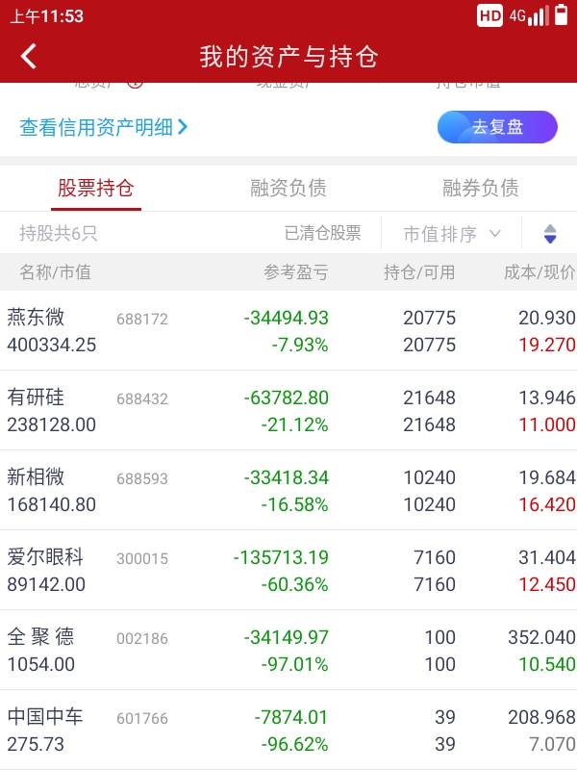The image size is (577, 770).
Task: Tap the clock showing 上午11:53
Action: click(46, 16)
